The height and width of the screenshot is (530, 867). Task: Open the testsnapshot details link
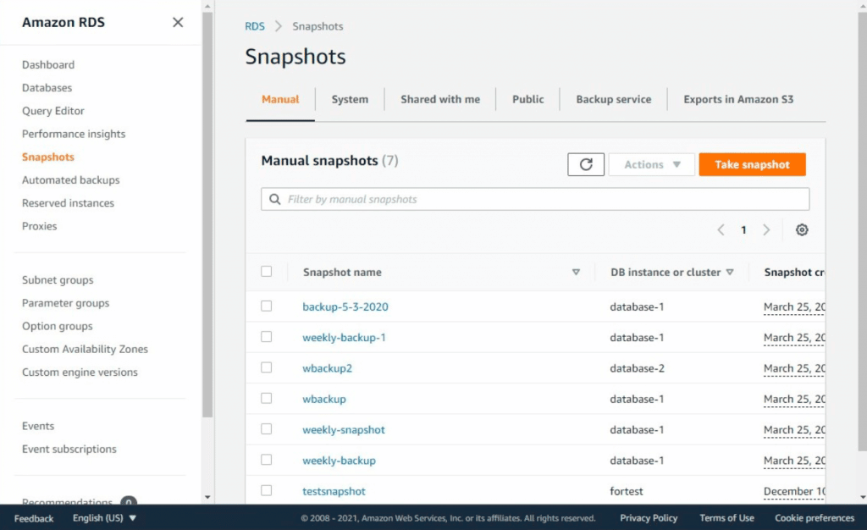point(334,491)
